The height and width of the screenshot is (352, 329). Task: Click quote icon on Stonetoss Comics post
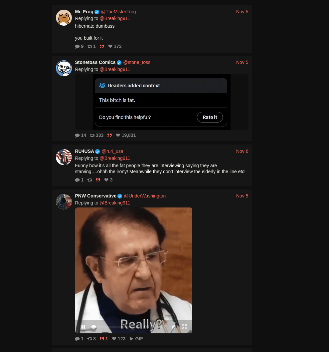109,135
